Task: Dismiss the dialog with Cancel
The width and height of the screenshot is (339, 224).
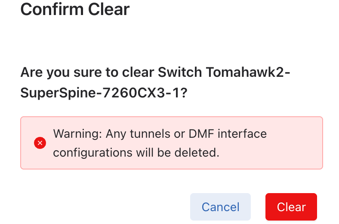Action: coord(220,207)
